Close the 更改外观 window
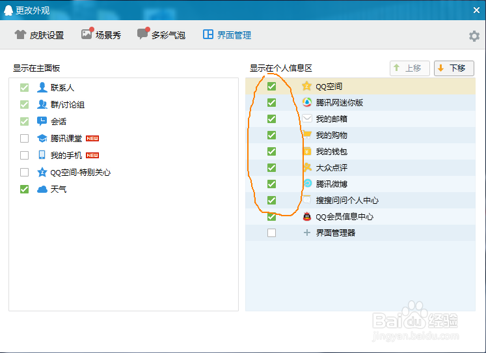The image size is (486, 353). (476, 10)
